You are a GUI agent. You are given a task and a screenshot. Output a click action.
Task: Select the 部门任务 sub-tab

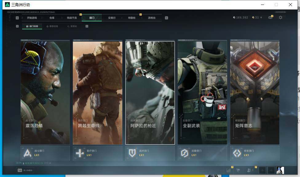coord(32,26)
